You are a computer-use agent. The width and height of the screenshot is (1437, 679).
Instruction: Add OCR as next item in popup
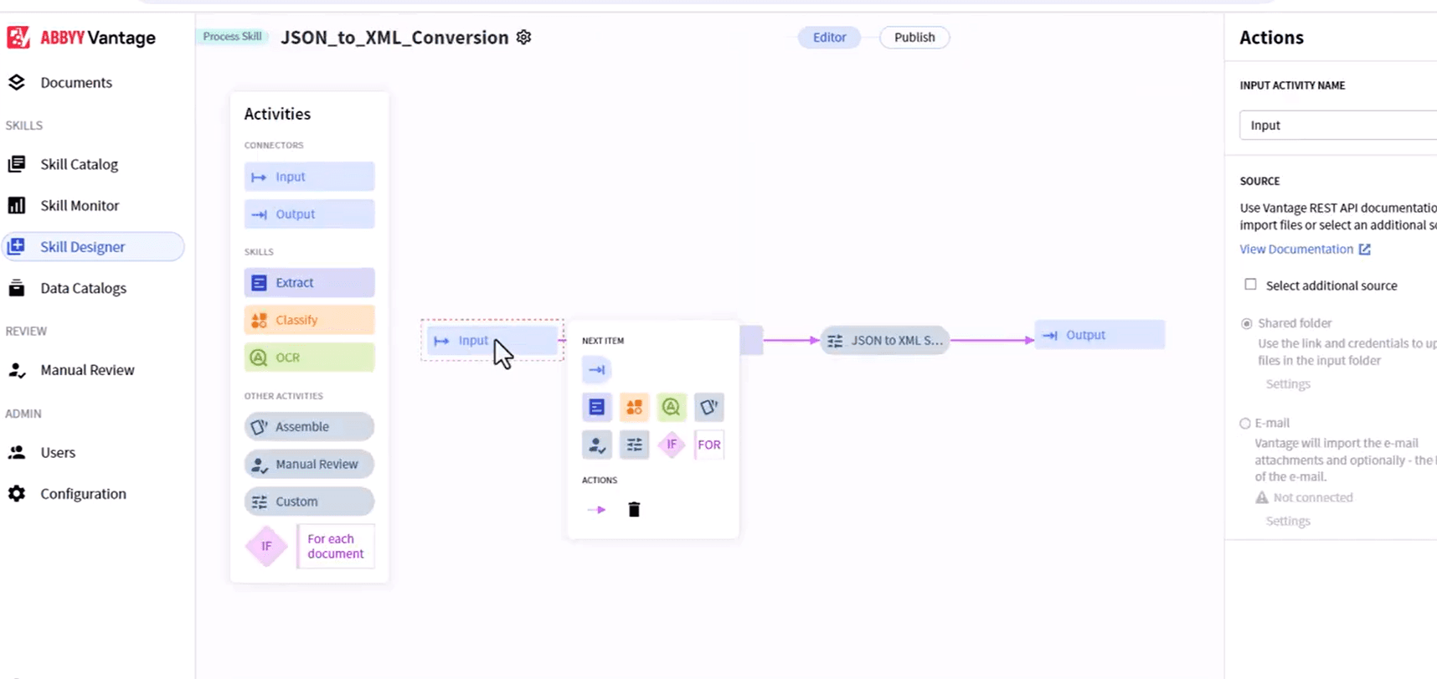tap(672, 407)
